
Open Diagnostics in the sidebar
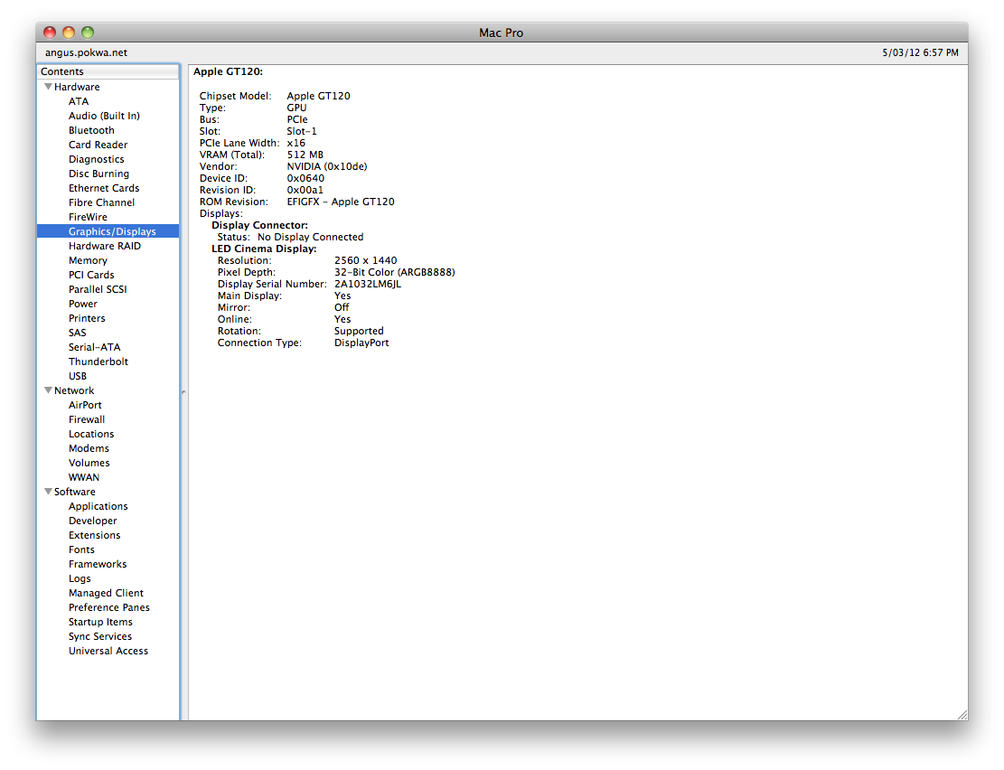pyautogui.click(x=96, y=159)
